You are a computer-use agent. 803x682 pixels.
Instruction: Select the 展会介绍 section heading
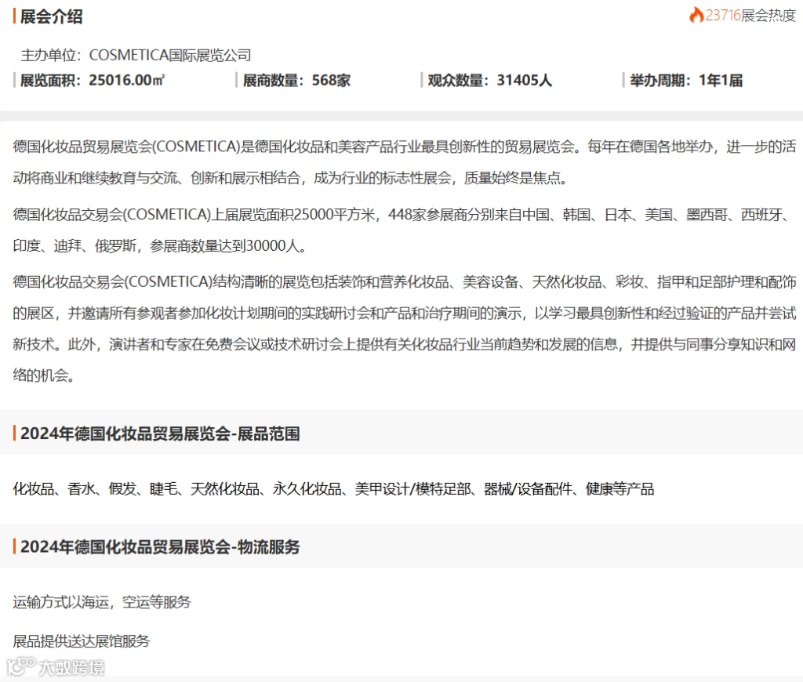51,16
